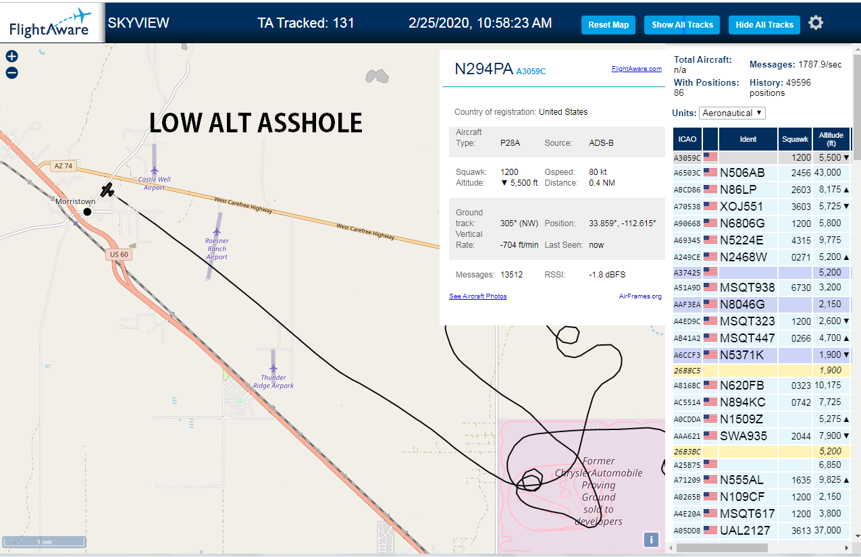Select the 2683BC yellow row

(762, 451)
